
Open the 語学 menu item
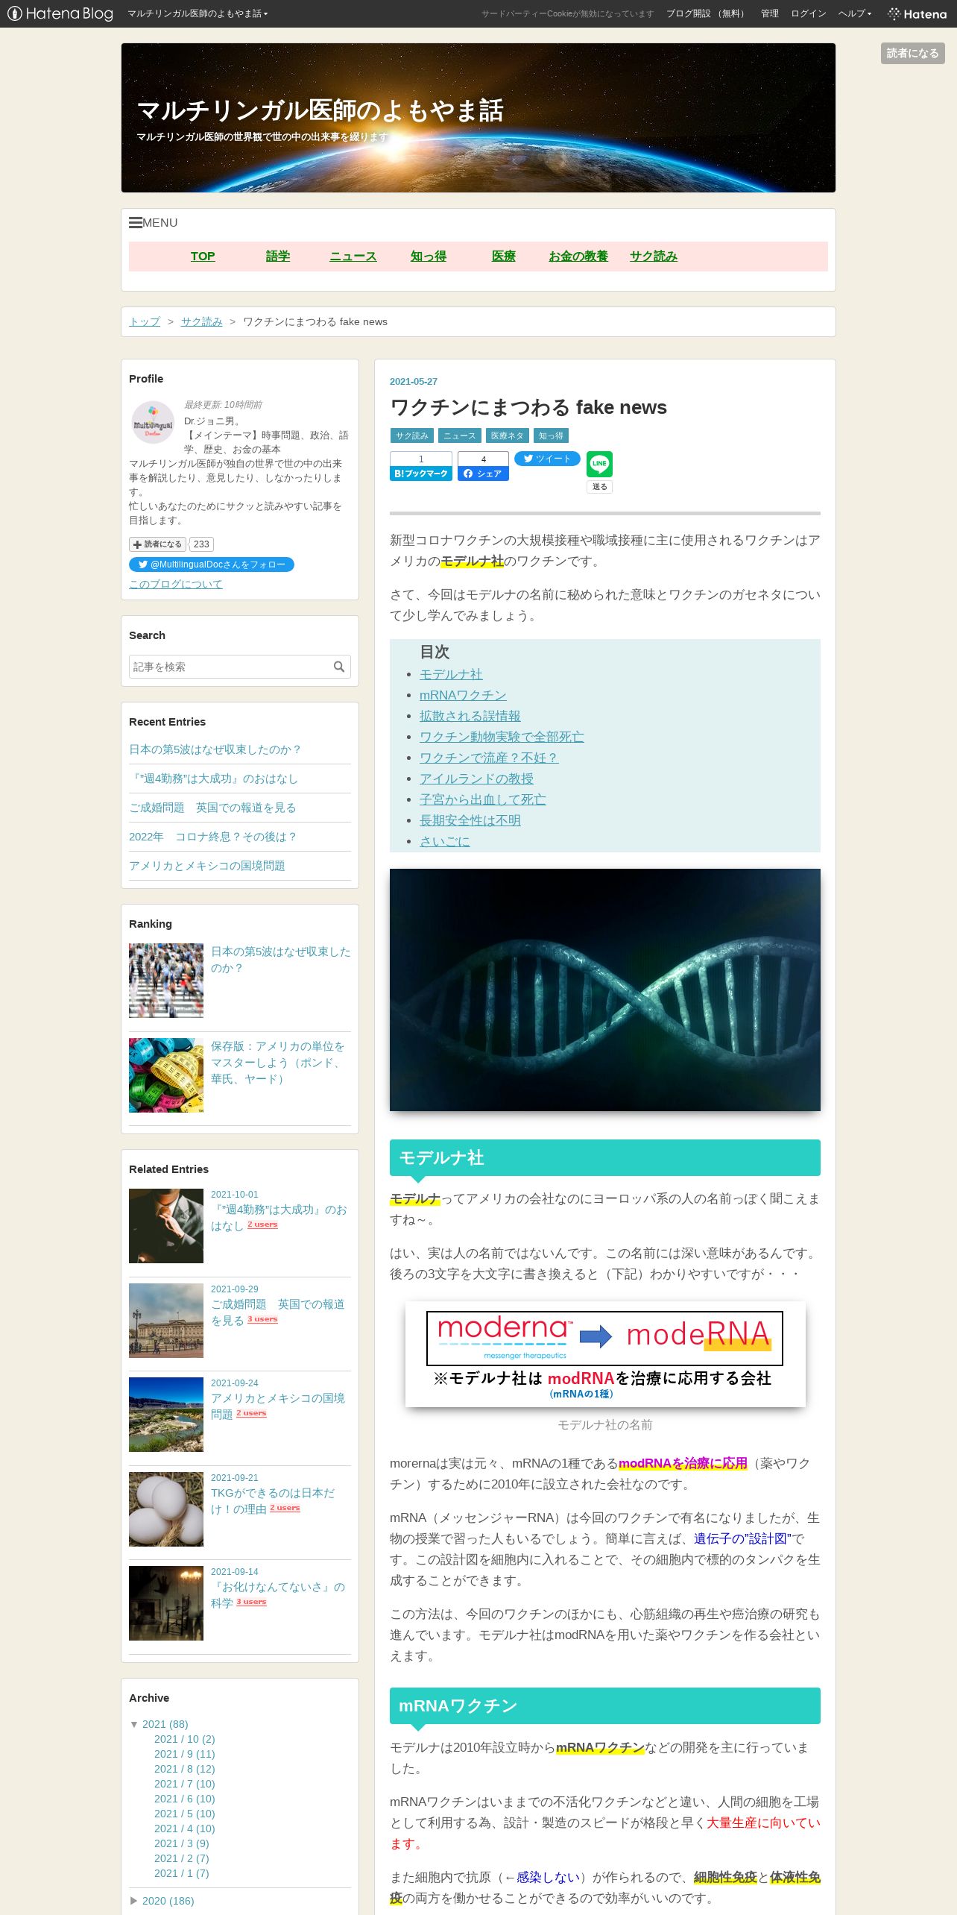(278, 256)
